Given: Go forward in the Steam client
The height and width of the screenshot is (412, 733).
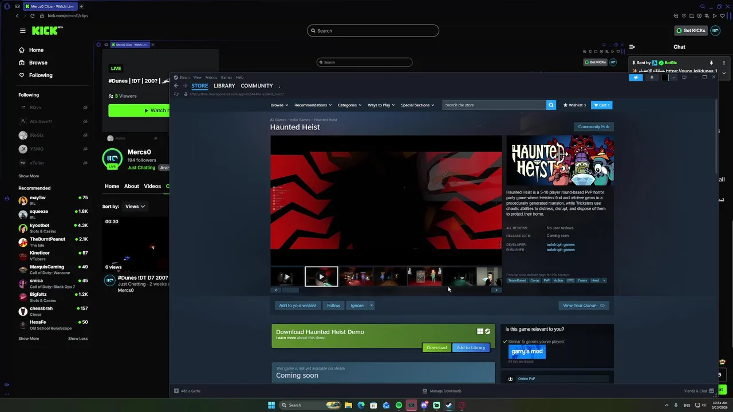Looking at the screenshot, I should click(185, 86).
